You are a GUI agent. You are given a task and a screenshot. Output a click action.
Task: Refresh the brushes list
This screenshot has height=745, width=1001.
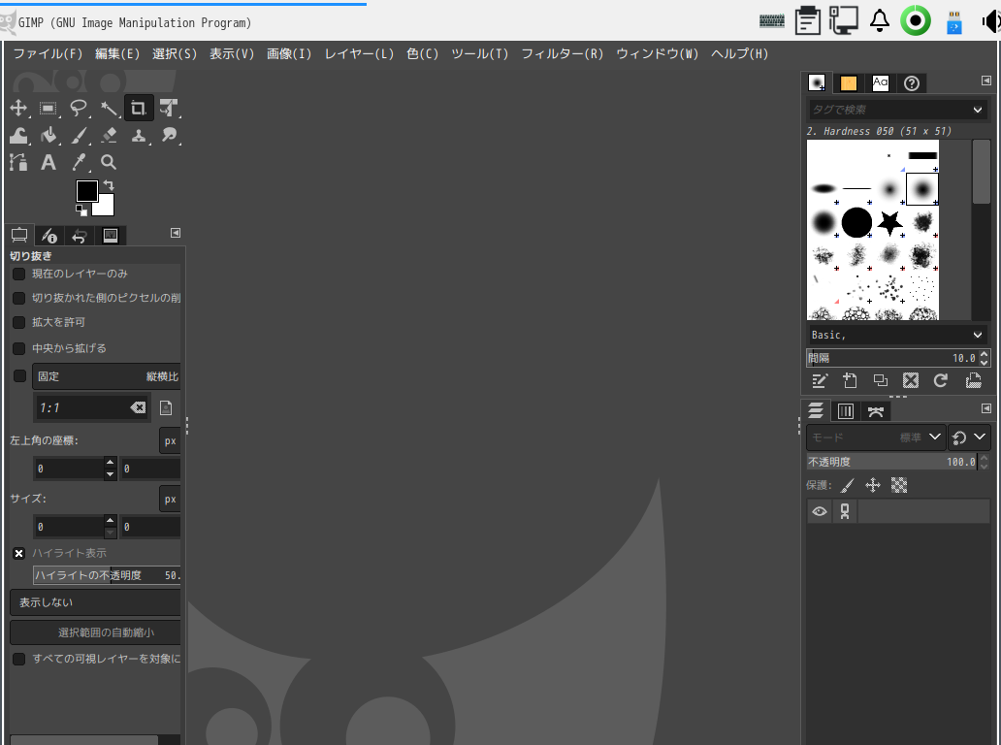click(x=940, y=381)
